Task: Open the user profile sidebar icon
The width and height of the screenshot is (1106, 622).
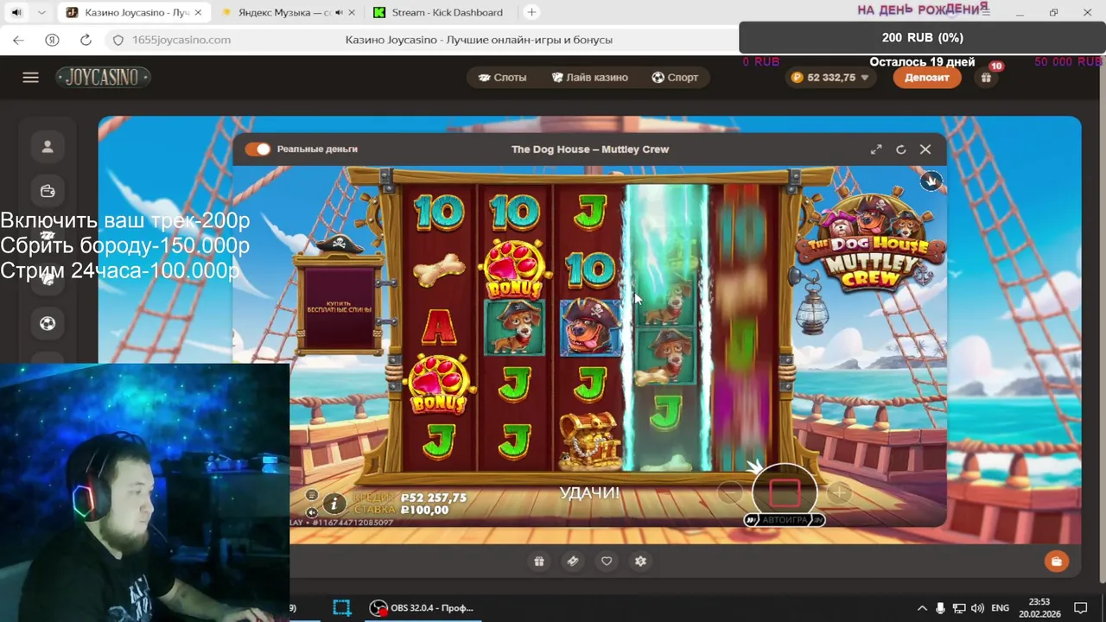Action: 48,147
